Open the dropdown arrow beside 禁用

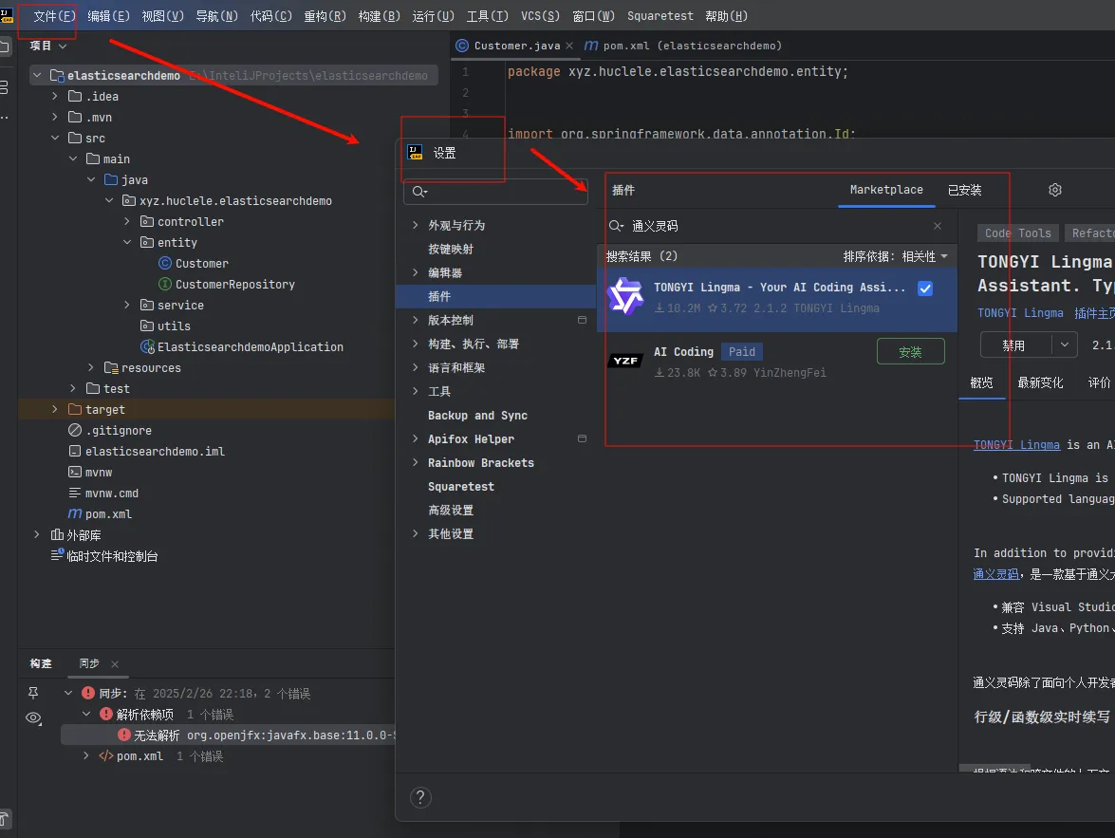[x=1065, y=345]
